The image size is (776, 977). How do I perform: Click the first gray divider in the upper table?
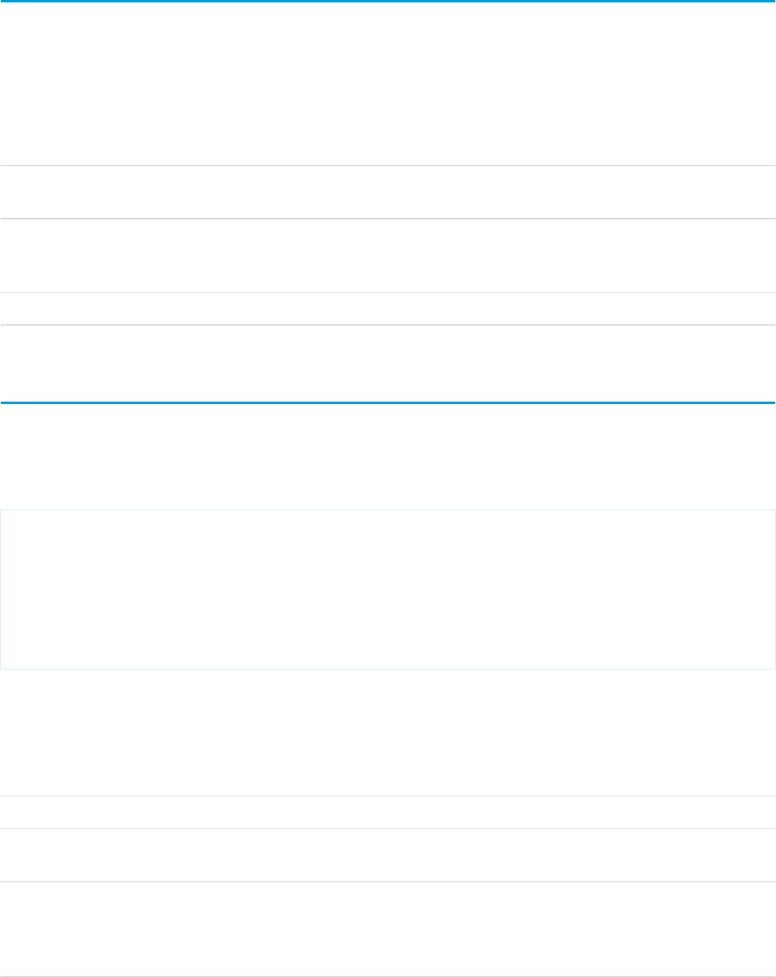[388, 166]
